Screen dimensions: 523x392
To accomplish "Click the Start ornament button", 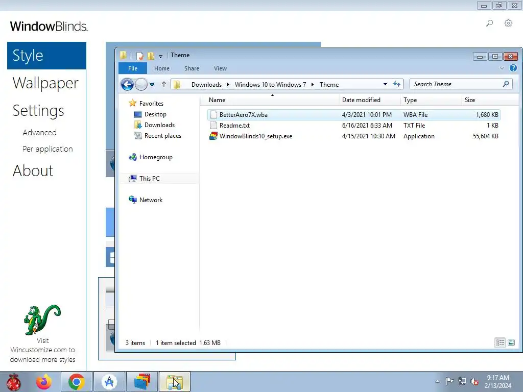I will coord(14,382).
